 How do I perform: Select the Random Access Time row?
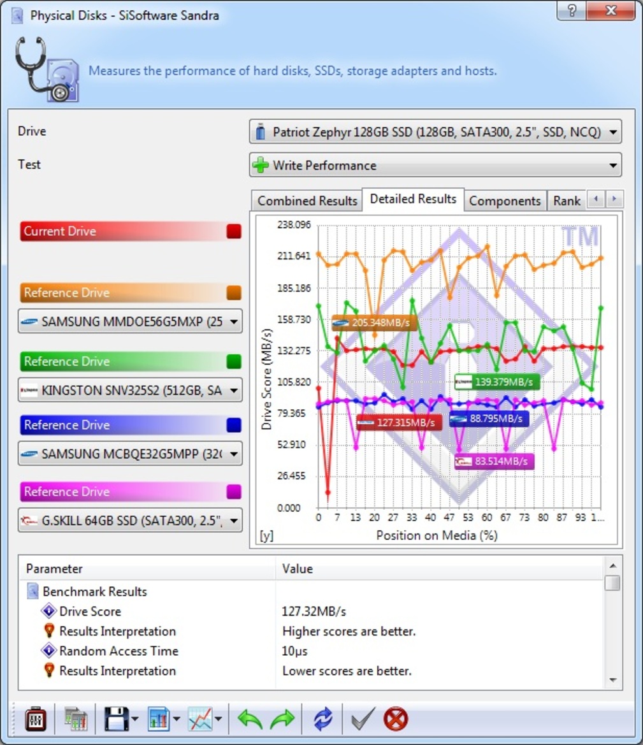point(311,651)
